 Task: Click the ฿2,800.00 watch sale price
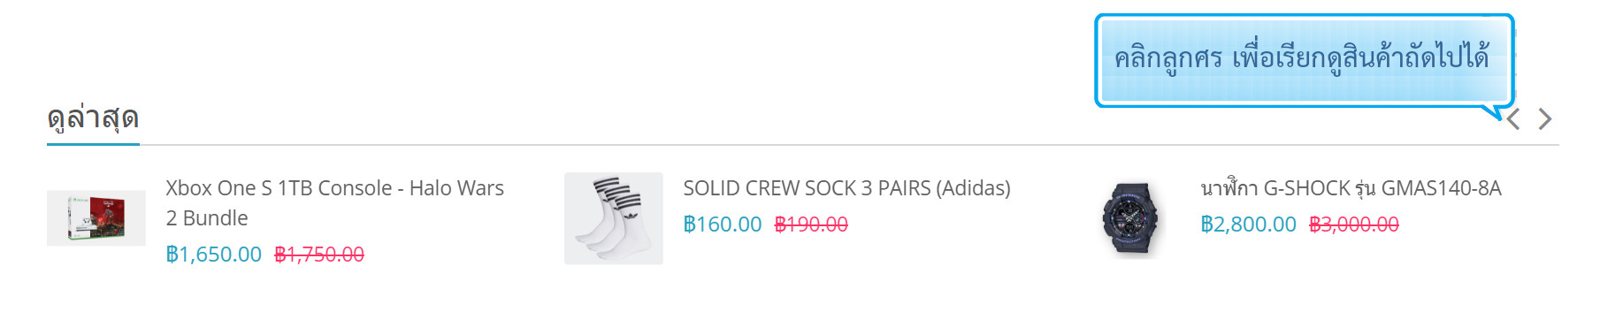pos(1248,224)
